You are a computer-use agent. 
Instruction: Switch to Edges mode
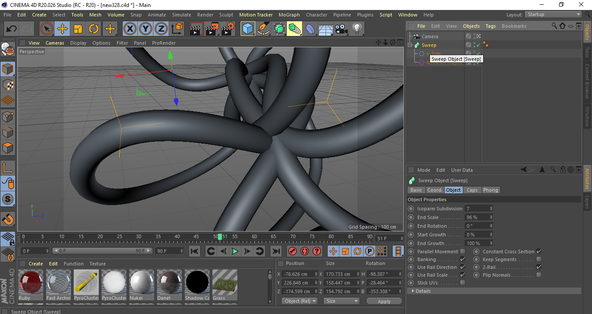pyautogui.click(x=8, y=132)
